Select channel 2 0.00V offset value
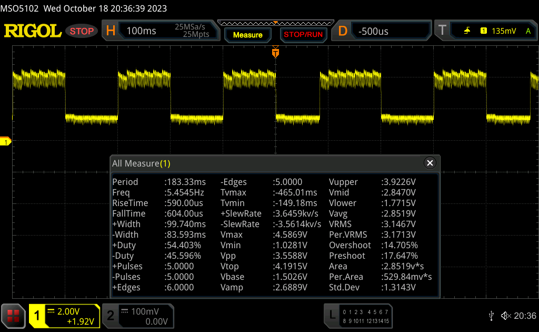The height and width of the screenshot is (332, 539). click(x=156, y=321)
